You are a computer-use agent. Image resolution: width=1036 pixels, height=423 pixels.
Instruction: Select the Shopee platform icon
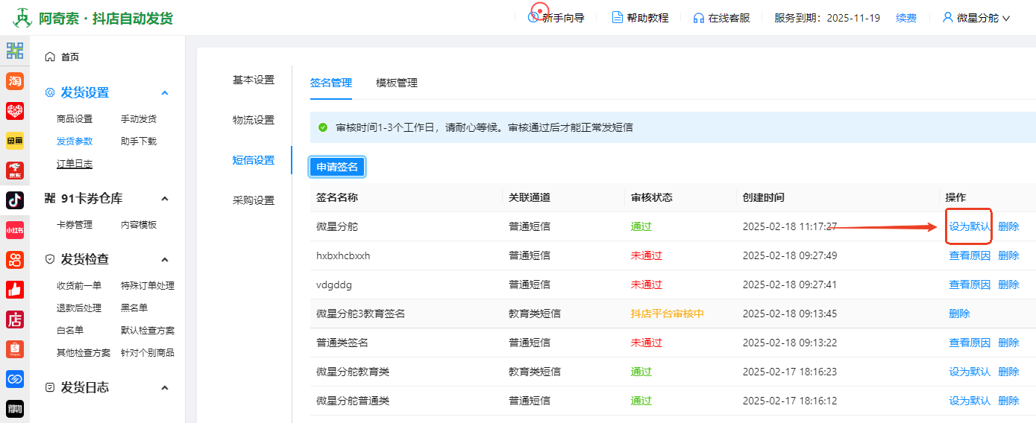coord(15,349)
